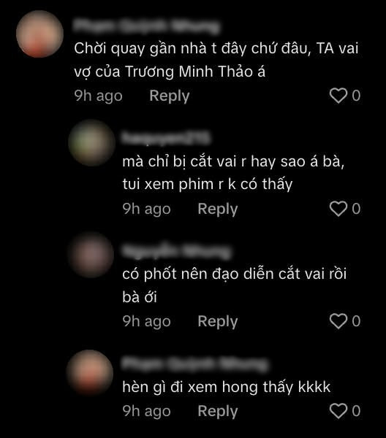Reply to the 'cắt vai rồi bà ới' comment
The image size is (386, 438).
[x=218, y=321]
